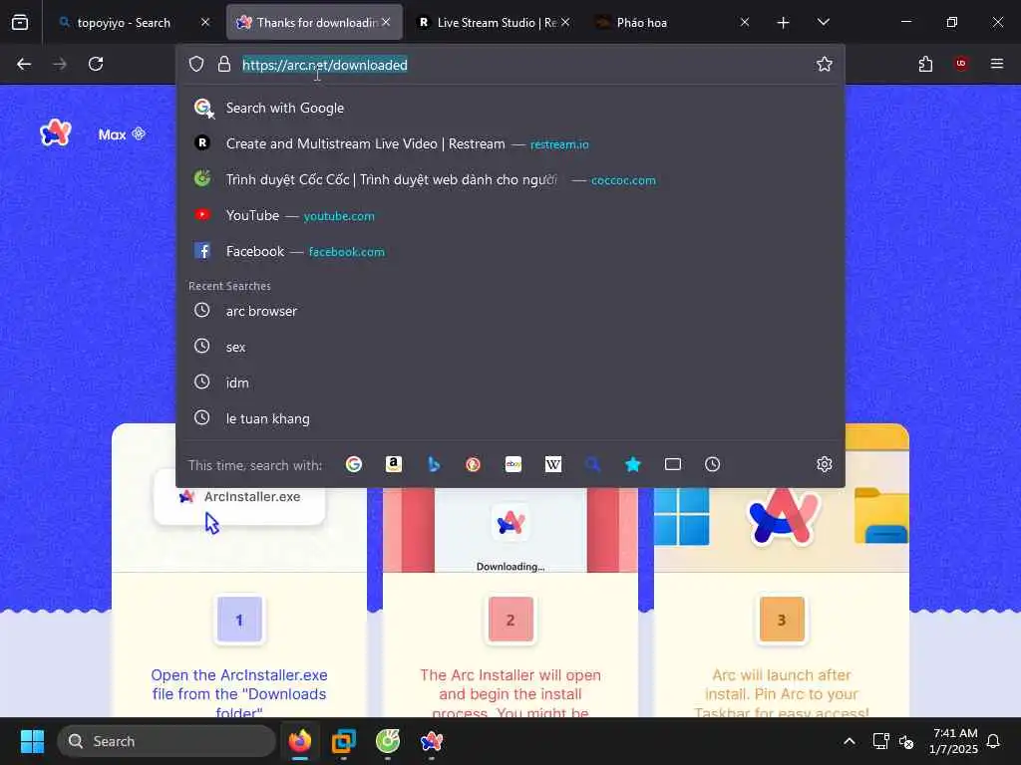Image resolution: width=1021 pixels, height=765 pixels.
Task: Open Firefox View icon at tab bar start
Action: (x=20, y=23)
